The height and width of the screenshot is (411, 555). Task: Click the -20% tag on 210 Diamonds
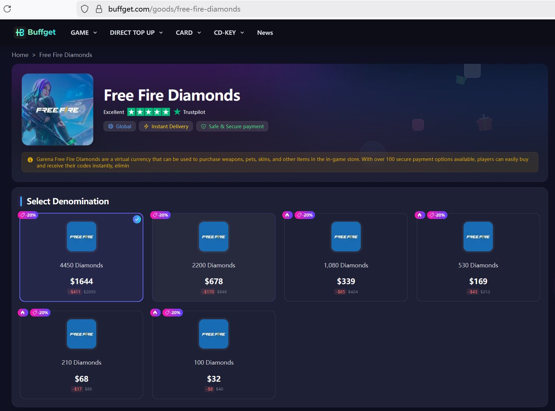coord(40,312)
